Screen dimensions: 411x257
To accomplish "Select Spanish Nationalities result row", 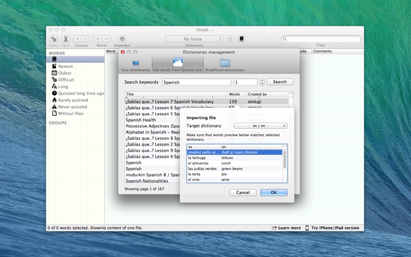I will pos(152,181).
